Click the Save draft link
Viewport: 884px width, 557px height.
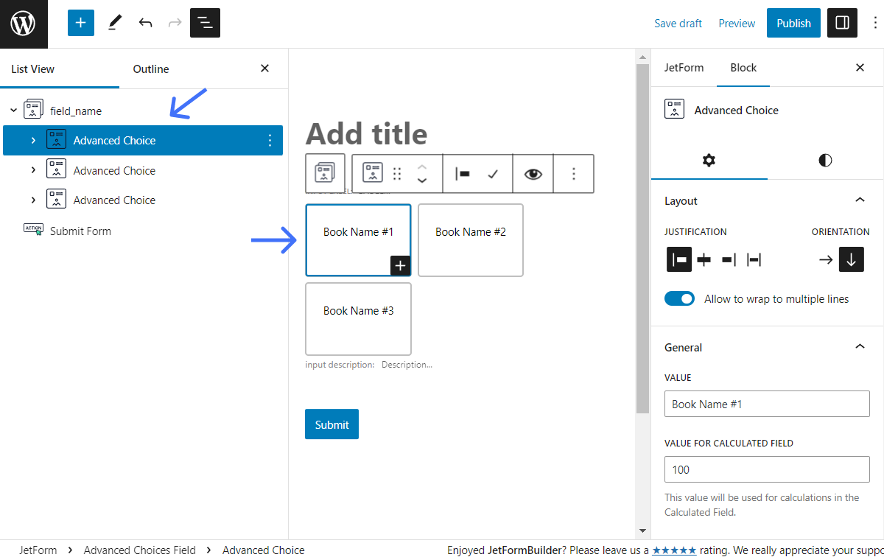pyautogui.click(x=678, y=23)
